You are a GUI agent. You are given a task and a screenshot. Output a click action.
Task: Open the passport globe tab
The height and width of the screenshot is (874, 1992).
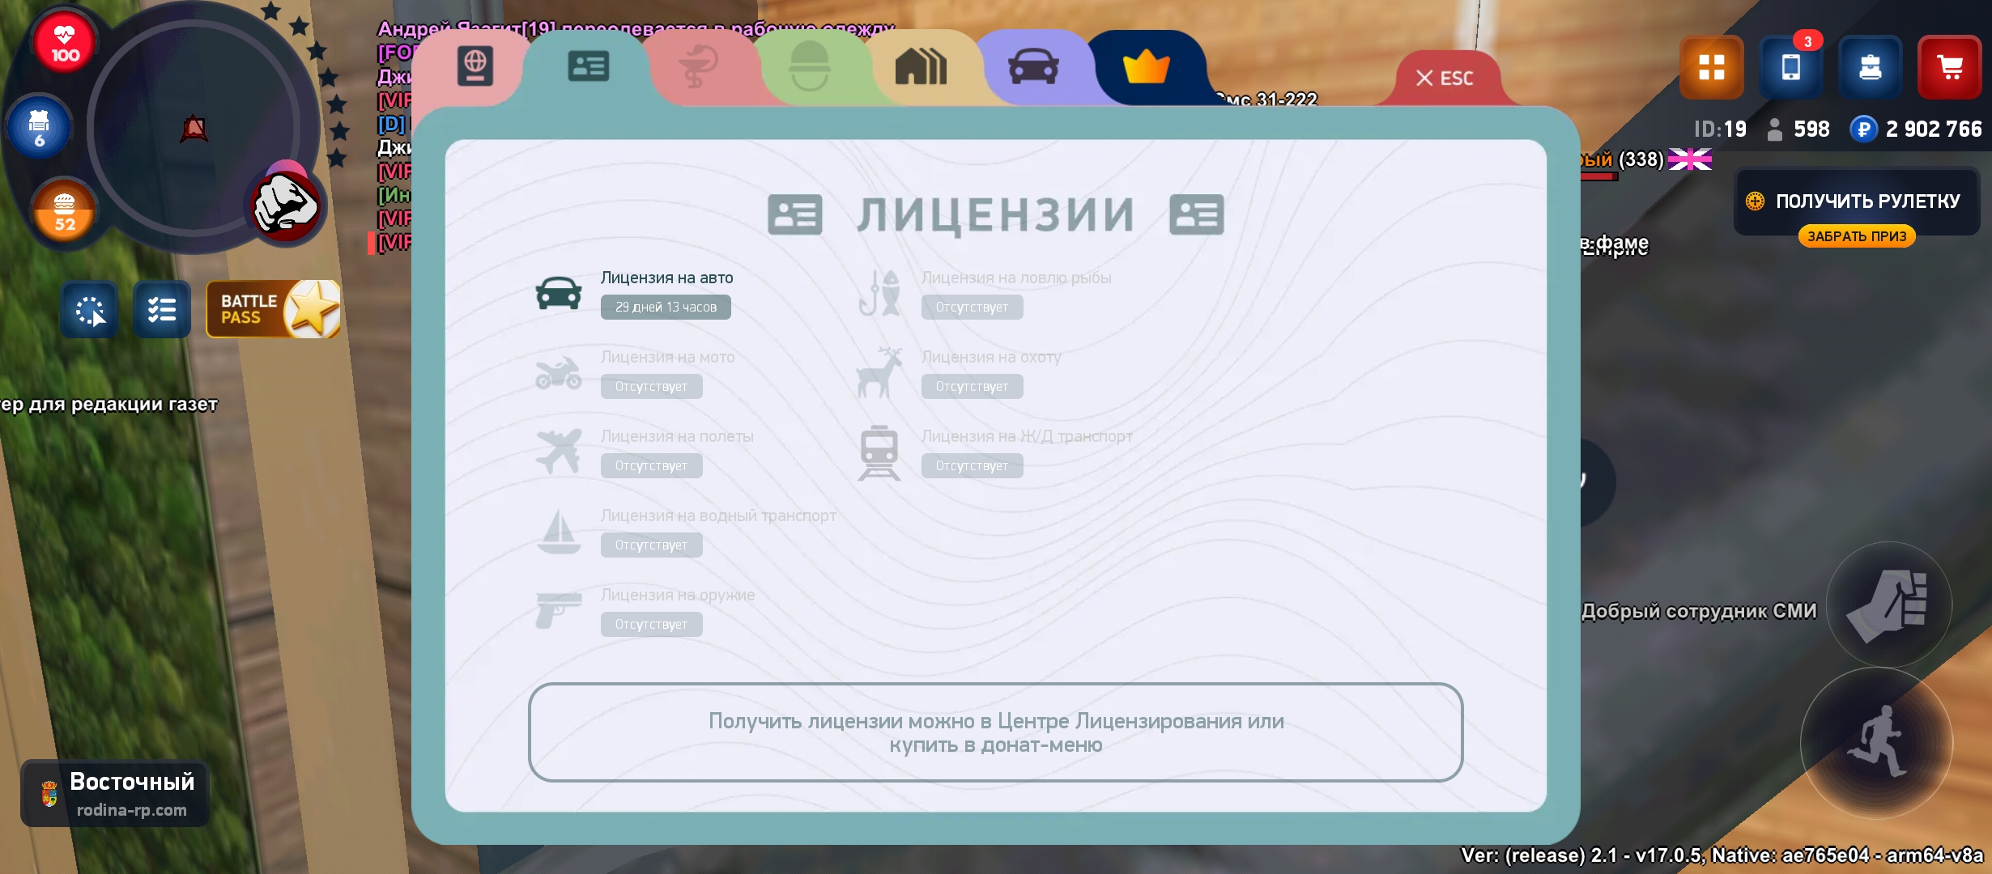[x=475, y=66]
